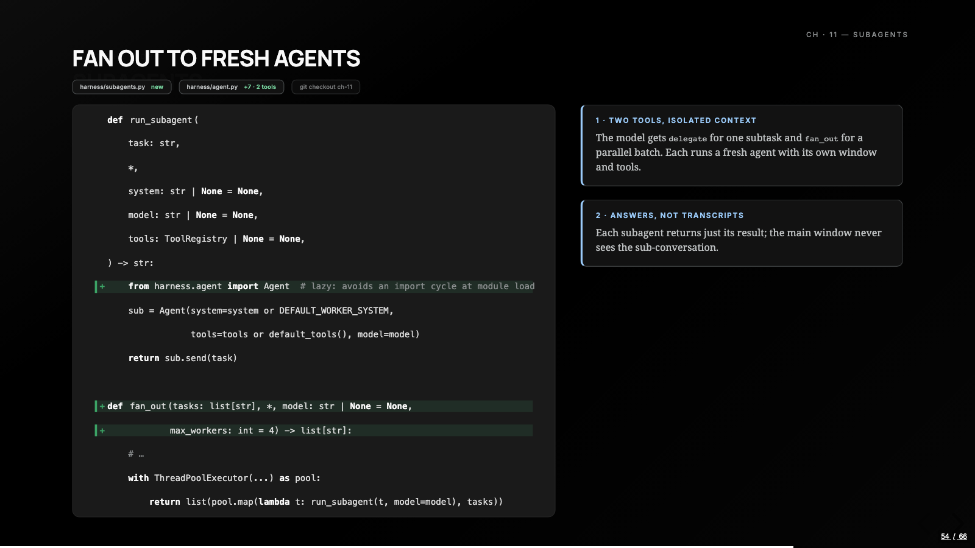The height and width of the screenshot is (548, 975).
Task: Click the 'sub = Agent(system=system or DEFAULT_WORKER_SYSTEM,' line
Action: tap(261, 311)
